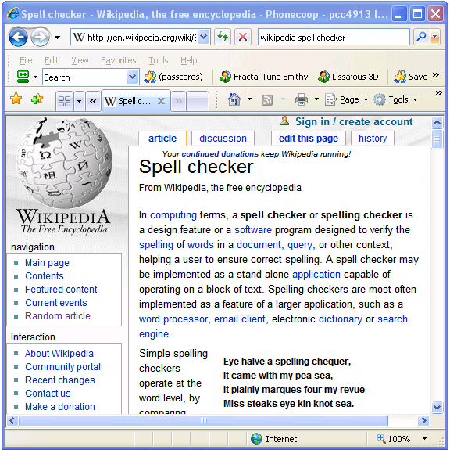Click the horizontal scrollbar right arrow
The height and width of the screenshot is (450, 450).
(423, 421)
